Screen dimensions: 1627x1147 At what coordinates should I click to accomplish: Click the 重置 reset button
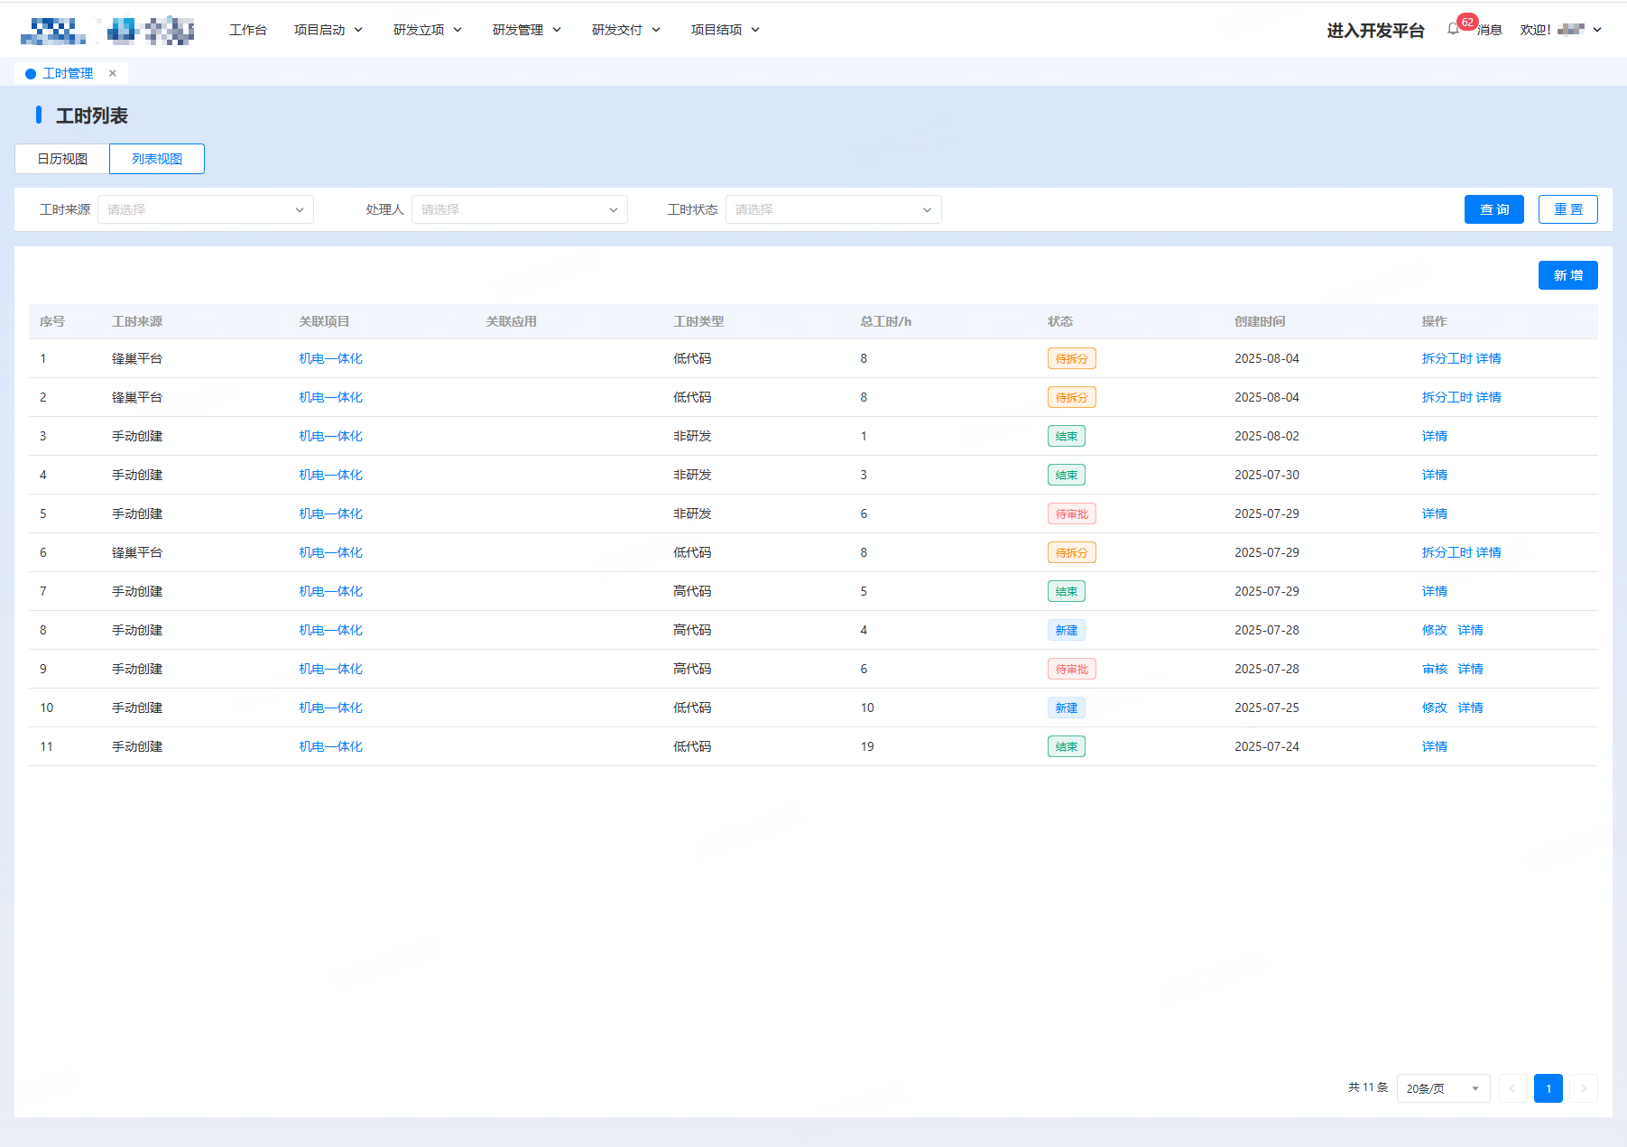(1567, 209)
